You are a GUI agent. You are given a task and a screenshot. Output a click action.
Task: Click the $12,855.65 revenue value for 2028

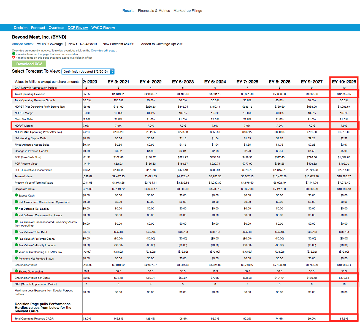(344, 94)
